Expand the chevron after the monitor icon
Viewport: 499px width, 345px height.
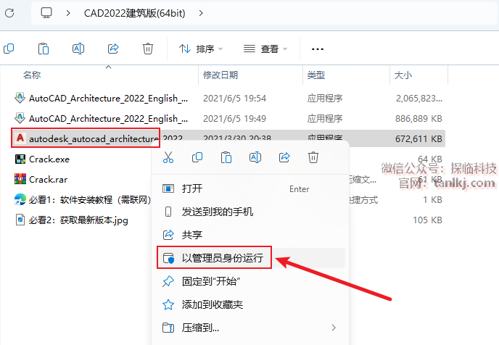click(x=67, y=13)
